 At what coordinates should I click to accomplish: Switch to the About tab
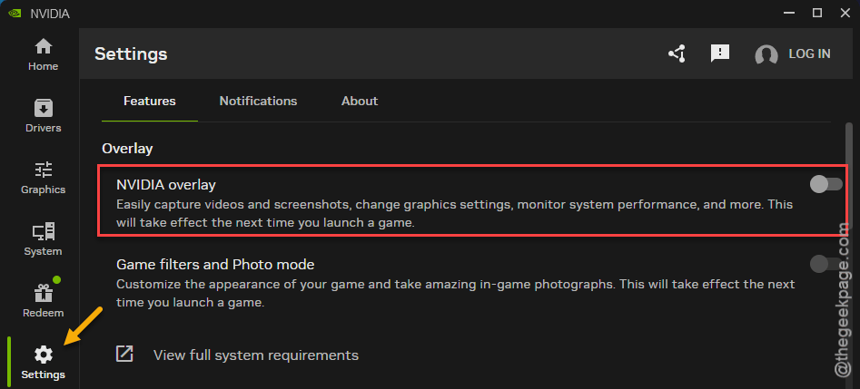pos(360,101)
